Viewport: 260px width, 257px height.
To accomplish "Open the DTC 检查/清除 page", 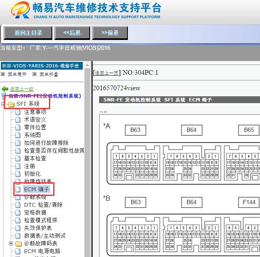I will 43,205.
